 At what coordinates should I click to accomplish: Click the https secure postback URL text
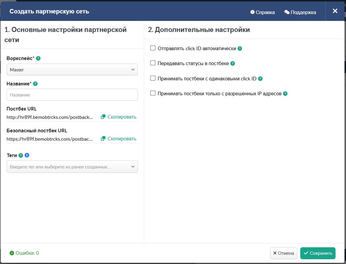[x=50, y=139]
